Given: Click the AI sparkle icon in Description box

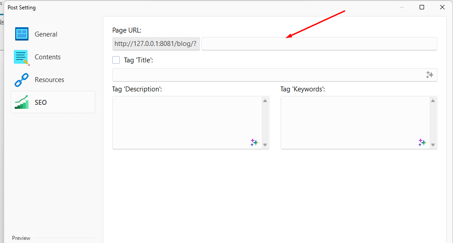Looking at the screenshot, I should 254,142.
